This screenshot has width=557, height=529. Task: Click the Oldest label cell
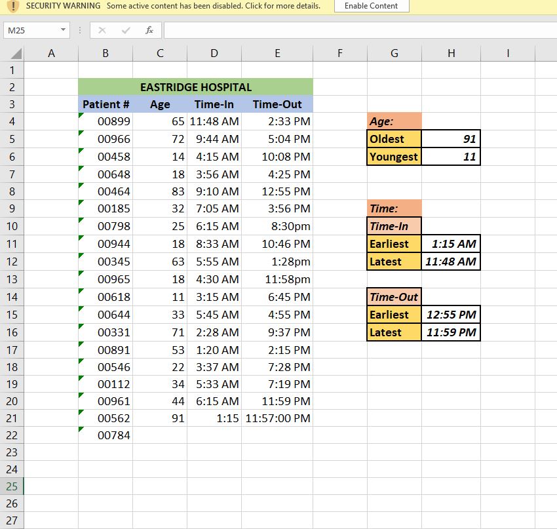[394, 139]
